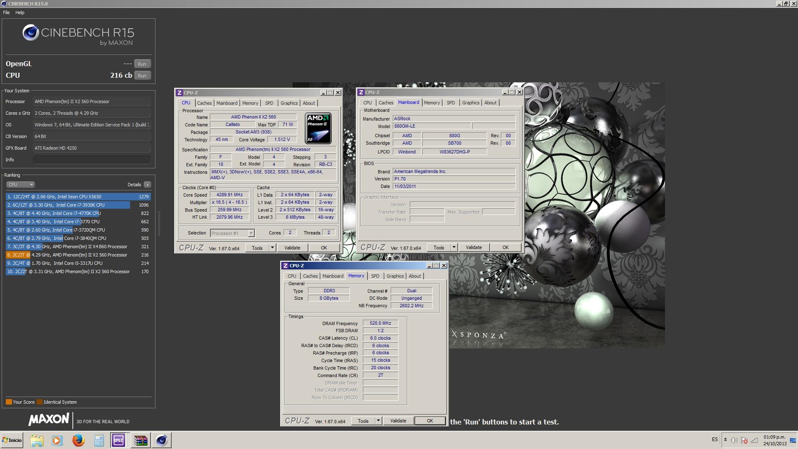Click the Info input field

click(92, 160)
